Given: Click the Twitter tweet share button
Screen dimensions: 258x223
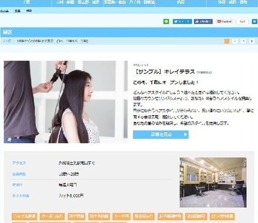Looking at the screenshot, I should click(x=182, y=22).
